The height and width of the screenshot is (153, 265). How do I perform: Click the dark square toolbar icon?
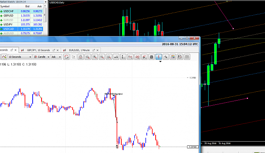[152, 57]
